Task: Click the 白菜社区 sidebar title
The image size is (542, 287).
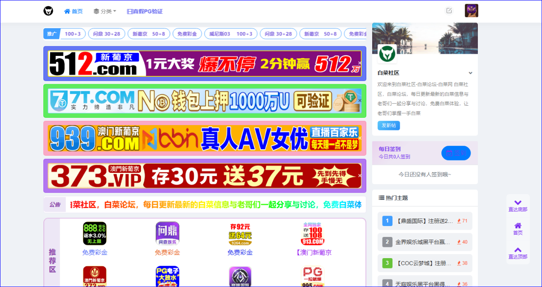Action: [x=388, y=73]
